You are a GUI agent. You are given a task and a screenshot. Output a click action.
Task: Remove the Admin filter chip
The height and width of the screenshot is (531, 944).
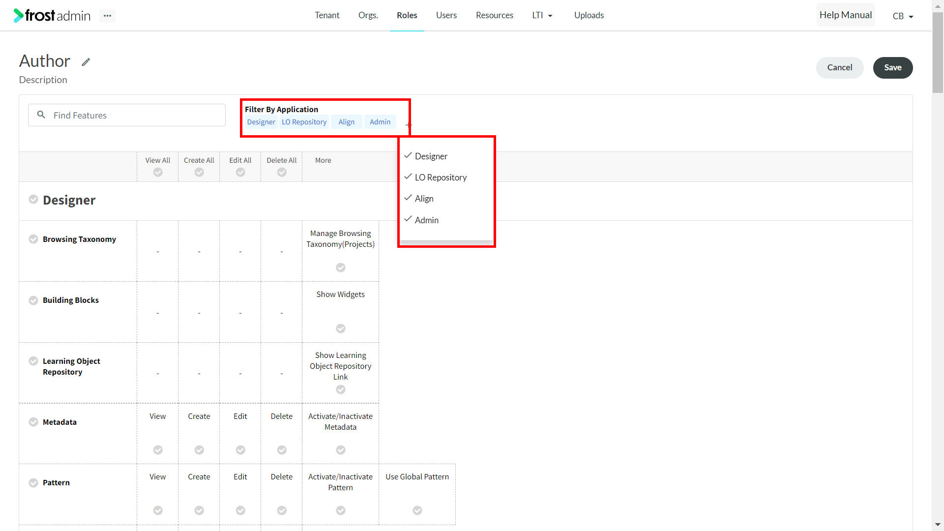[x=380, y=122]
